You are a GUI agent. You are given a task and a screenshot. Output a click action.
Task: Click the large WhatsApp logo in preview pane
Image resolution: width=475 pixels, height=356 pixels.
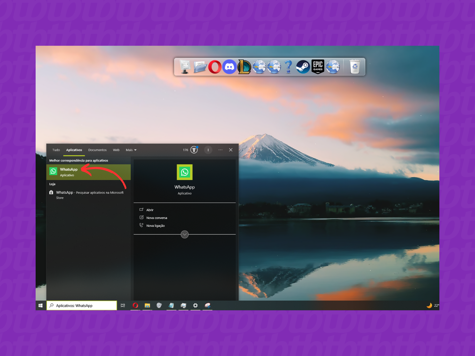point(185,172)
